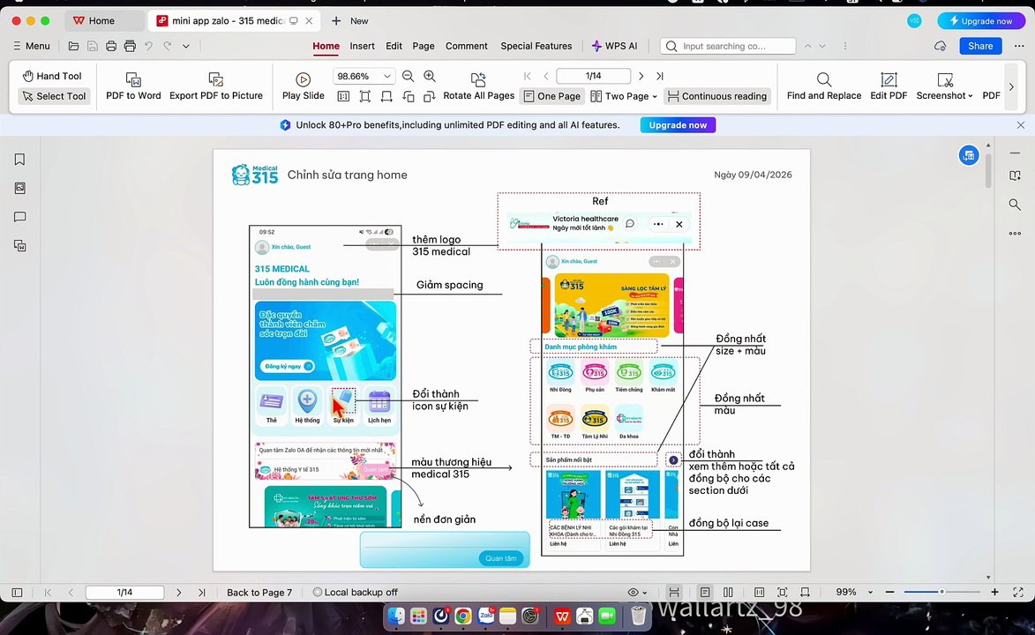Toggle two-page icon in status bar

pos(728,592)
